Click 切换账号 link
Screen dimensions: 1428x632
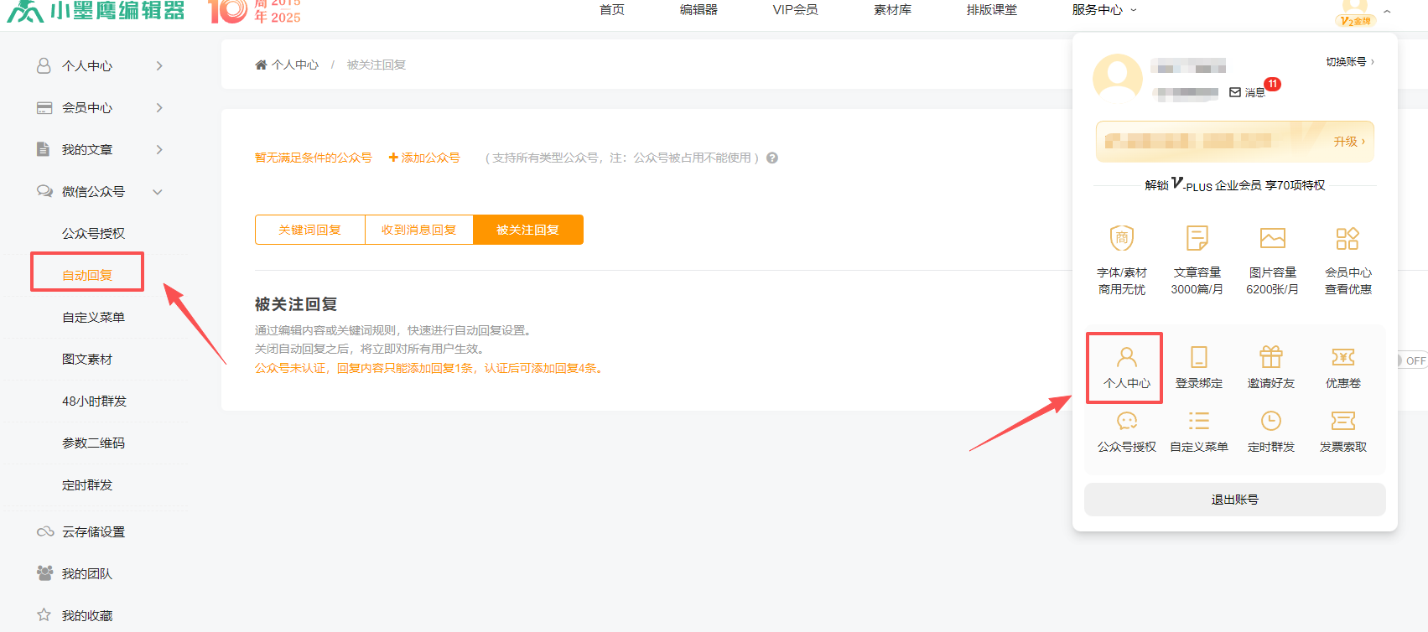click(x=1349, y=62)
